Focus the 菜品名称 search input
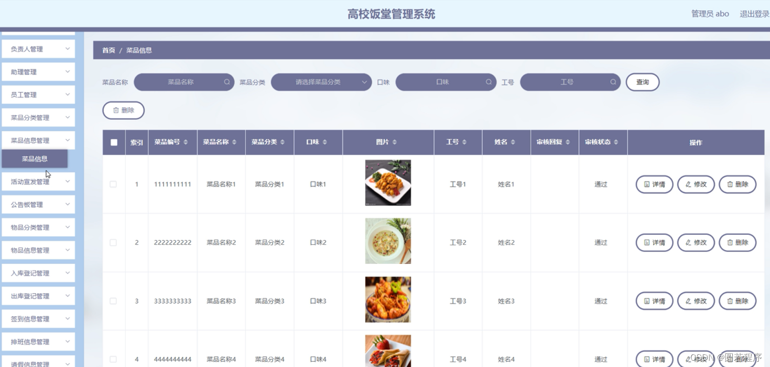This screenshot has width=770, height=367. point(184,82)
